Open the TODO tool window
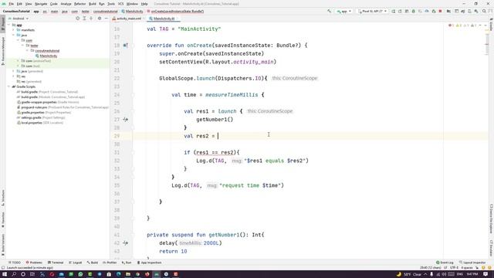The image size is (494, 278). point(15,263)
